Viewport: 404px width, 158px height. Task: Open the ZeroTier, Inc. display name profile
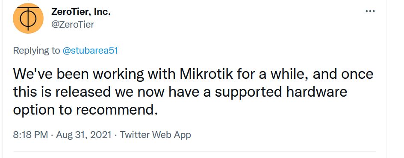(81, 11)
